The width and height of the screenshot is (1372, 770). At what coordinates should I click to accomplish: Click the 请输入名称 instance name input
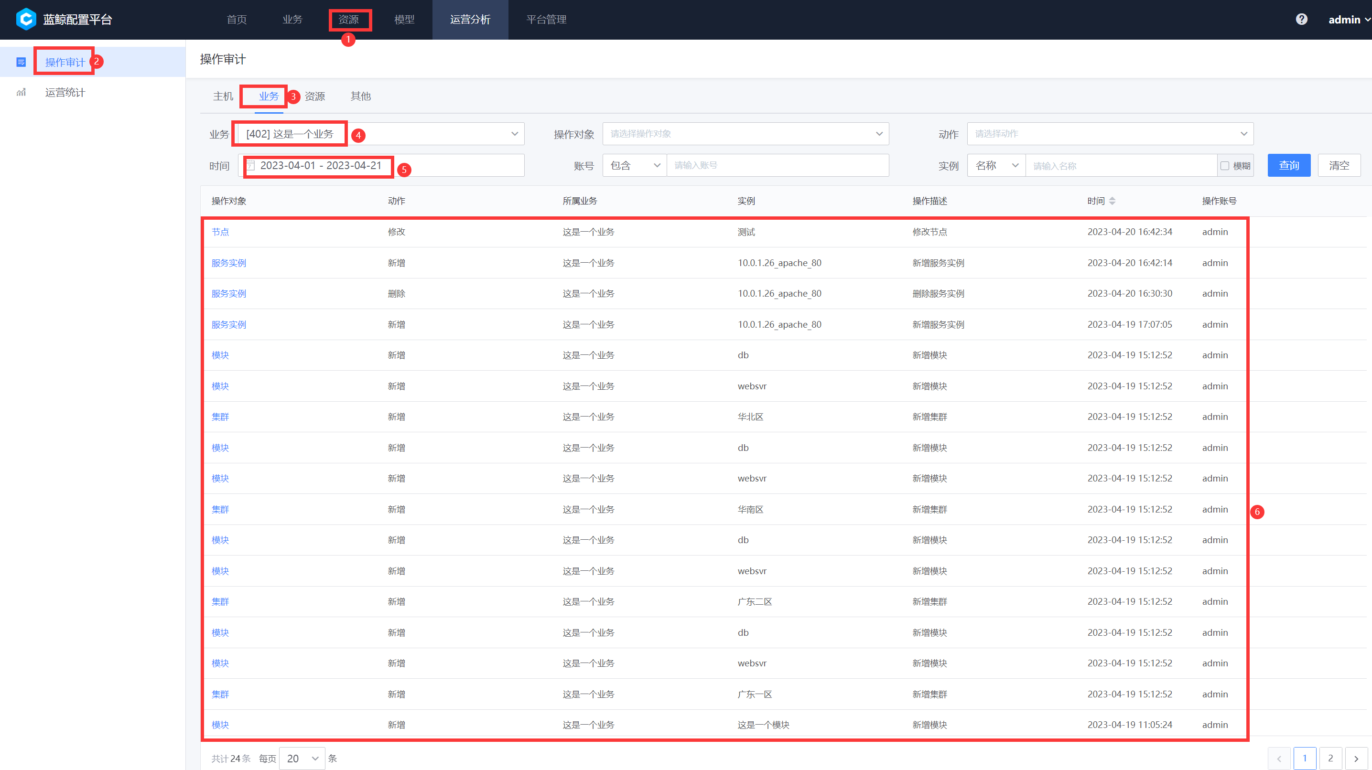1121,166
